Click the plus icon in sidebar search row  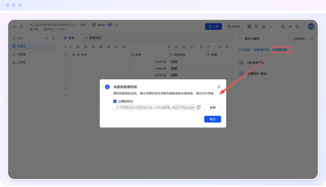tap(47, 39)
